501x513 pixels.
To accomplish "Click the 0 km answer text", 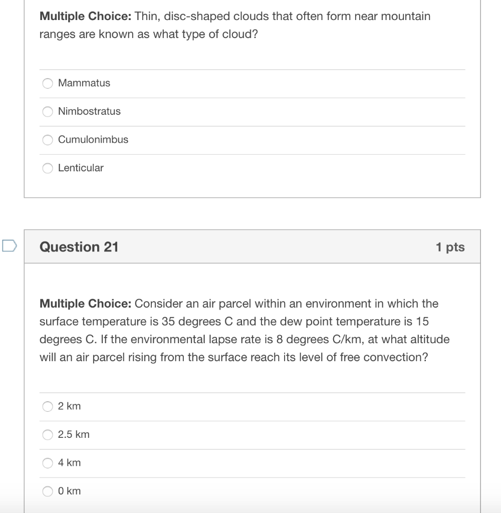I will [x=70, y=491].
